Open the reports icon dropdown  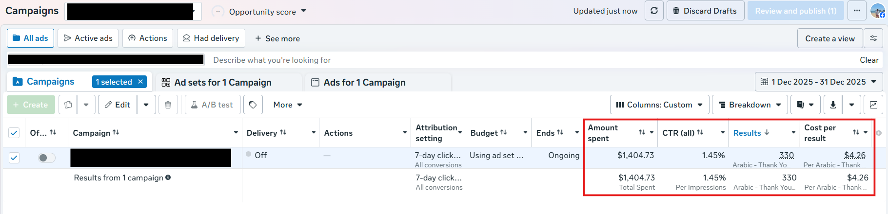pos(805,105)
